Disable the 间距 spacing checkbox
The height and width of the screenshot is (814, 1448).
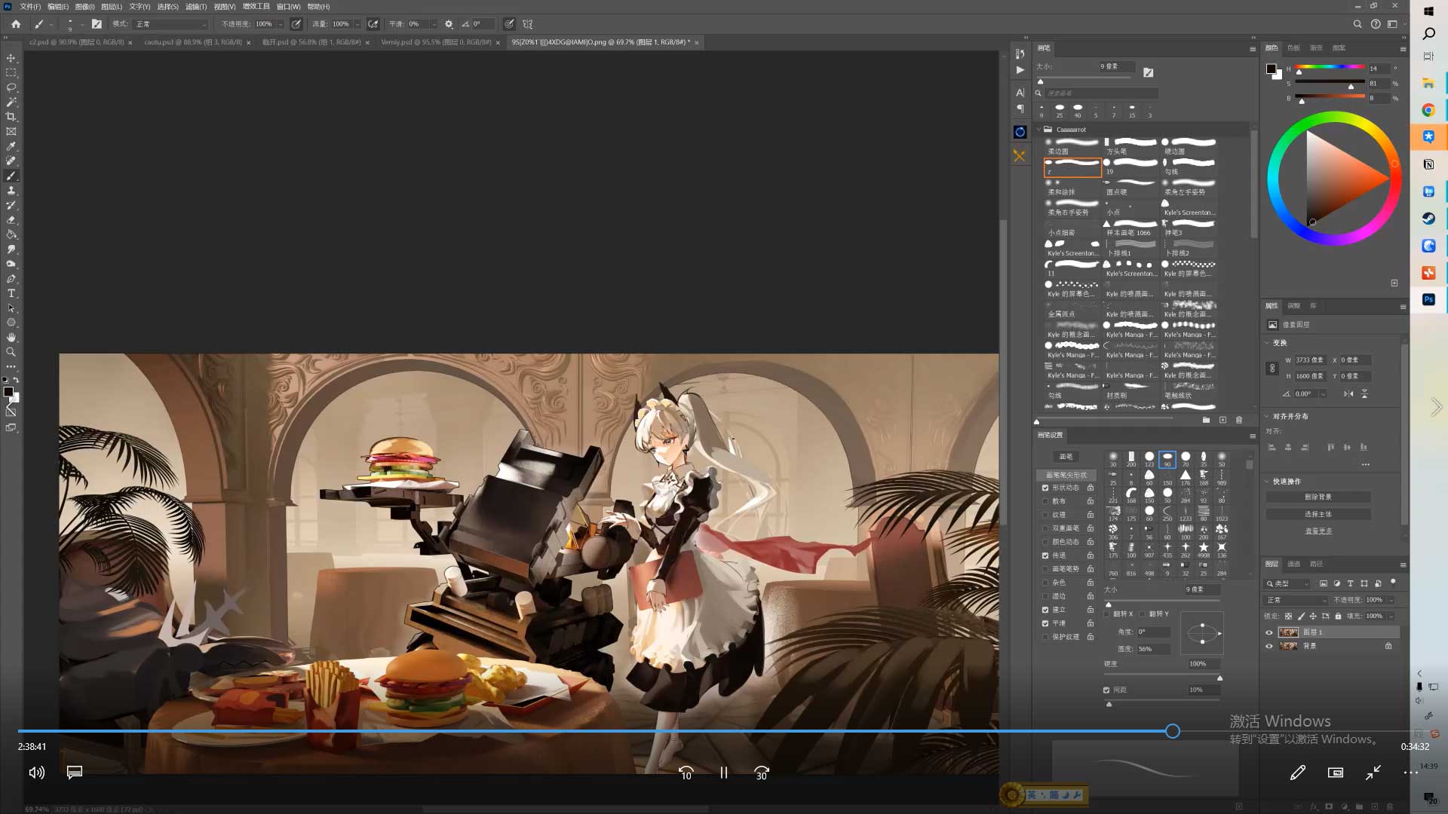click(x=1106, y=690)
